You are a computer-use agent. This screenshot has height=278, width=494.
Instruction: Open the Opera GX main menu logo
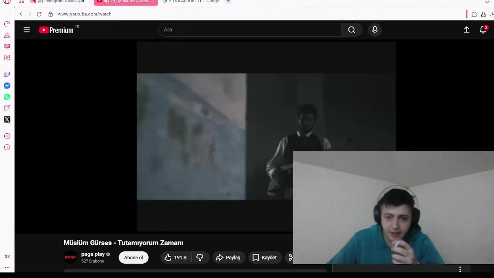pyautogui.click(x=7, y=2)
